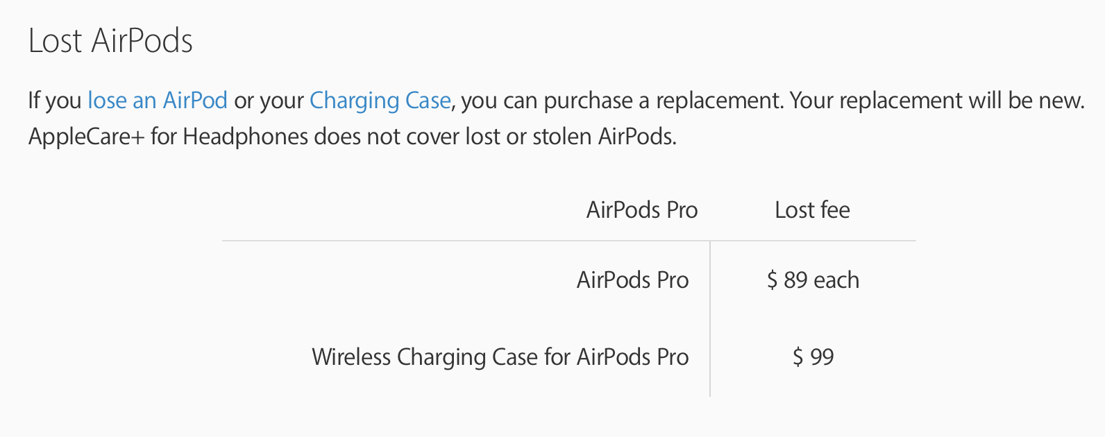Click the word 'each' in the fee cell
This screenshot has height=437, width=1105.
click(836, 280)
